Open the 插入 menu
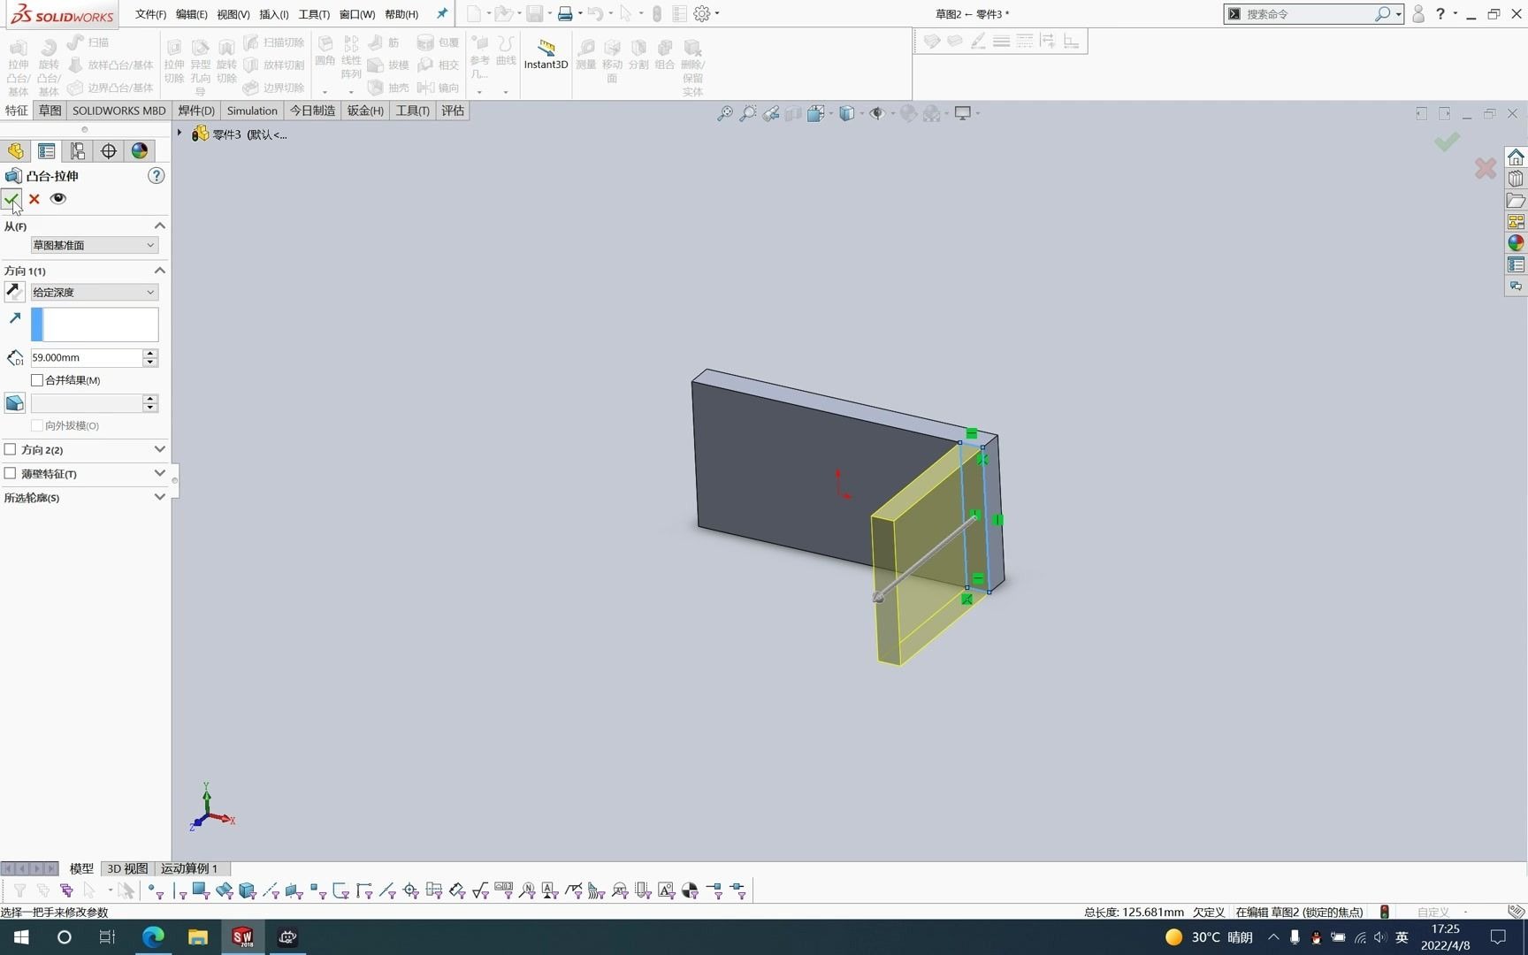1528x955 pixels. point(274,14)
